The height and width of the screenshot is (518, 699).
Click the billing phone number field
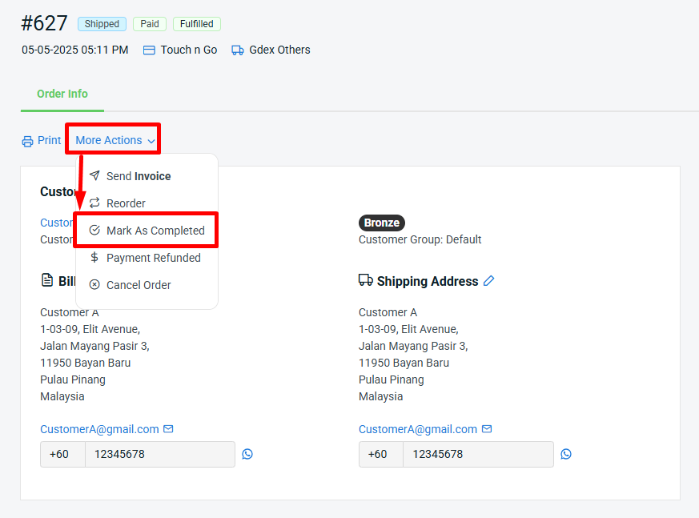[159, 454]
